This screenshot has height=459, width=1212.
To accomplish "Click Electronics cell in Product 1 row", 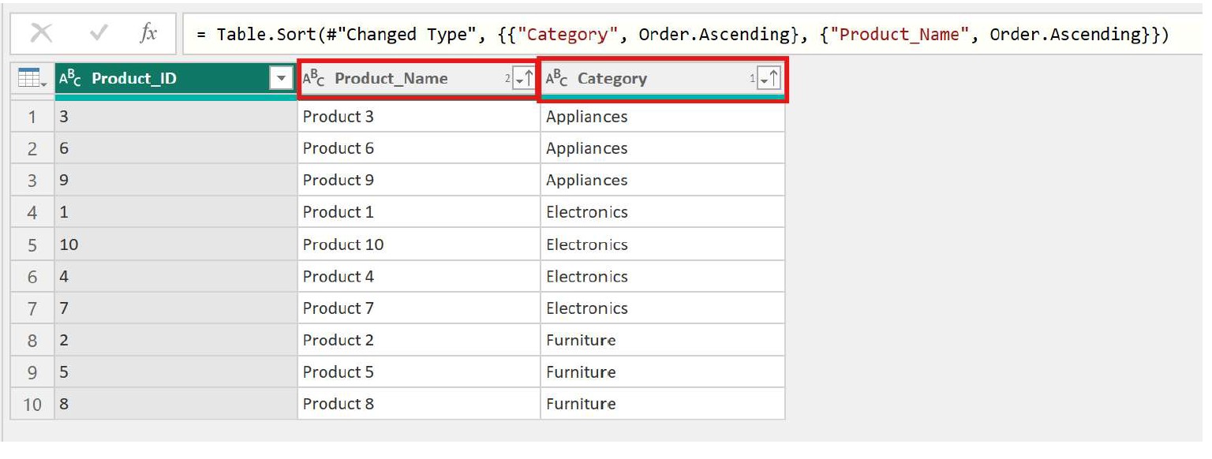I will pyautogui.click(x=663, y=212).
